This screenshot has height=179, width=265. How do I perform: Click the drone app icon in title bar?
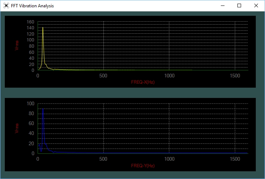(6, 6)
